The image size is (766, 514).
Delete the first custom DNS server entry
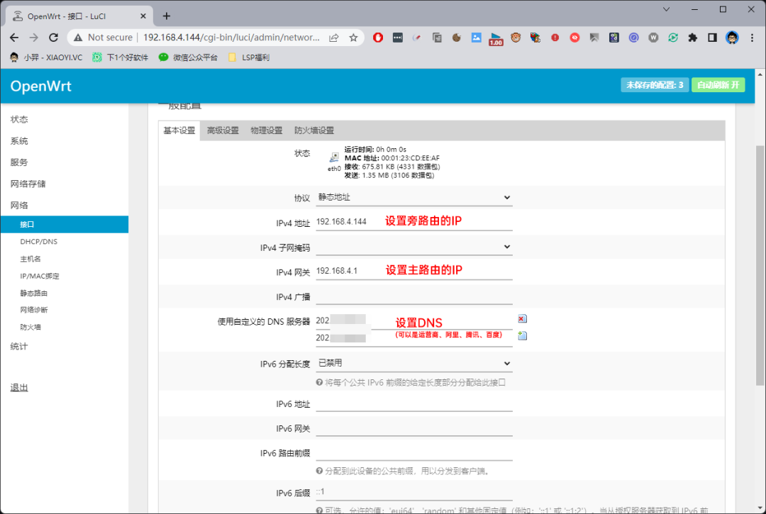click(x=522, y=319)
